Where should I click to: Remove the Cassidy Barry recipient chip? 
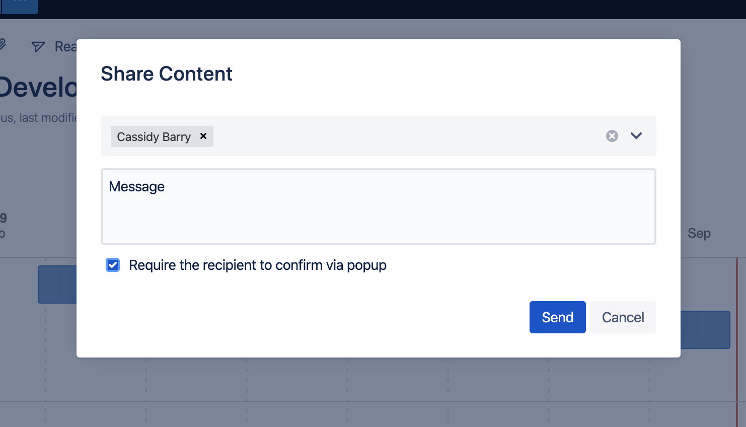[203, 136]
